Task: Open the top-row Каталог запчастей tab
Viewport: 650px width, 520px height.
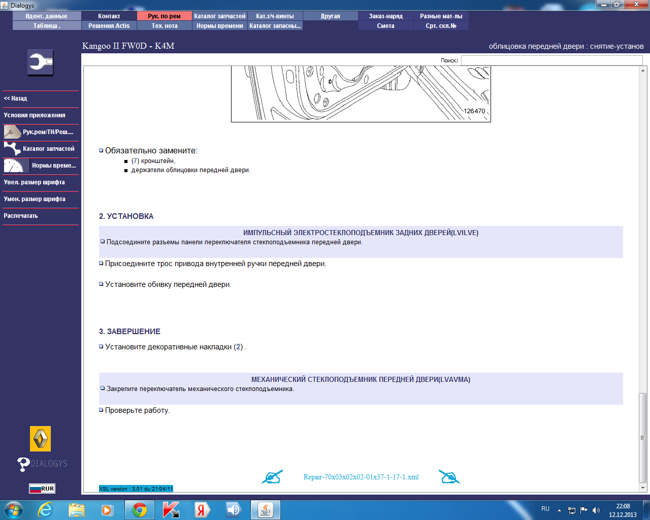Action: 220,16
